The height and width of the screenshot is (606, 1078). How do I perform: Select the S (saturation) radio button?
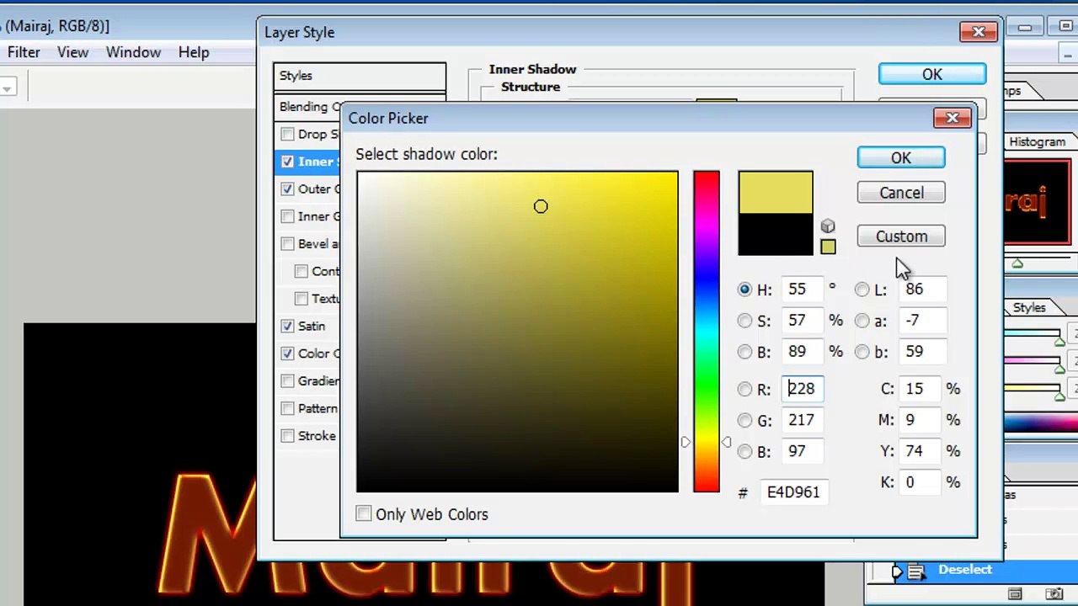(x=744, y=321)
